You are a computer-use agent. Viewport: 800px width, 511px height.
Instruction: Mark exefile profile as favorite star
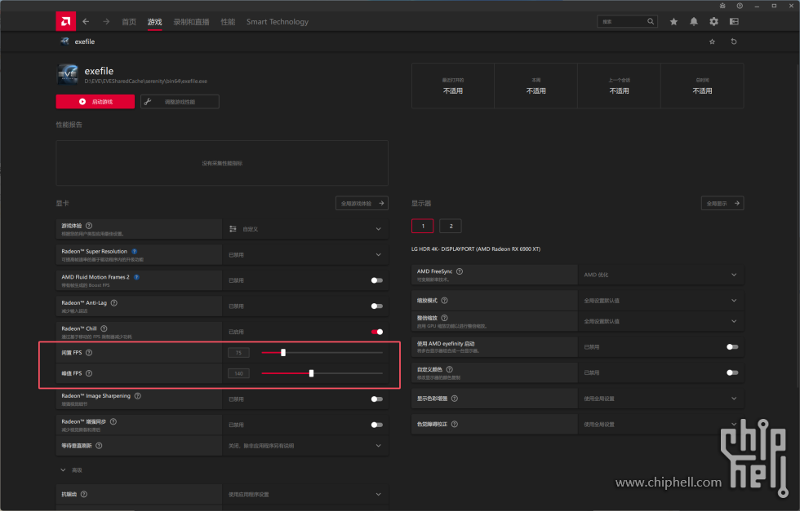(712, 42)
